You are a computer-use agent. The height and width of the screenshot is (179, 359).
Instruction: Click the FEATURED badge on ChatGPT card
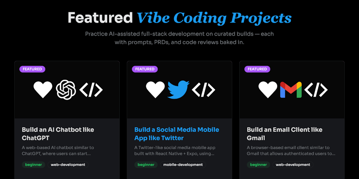(x=32, y=69)
